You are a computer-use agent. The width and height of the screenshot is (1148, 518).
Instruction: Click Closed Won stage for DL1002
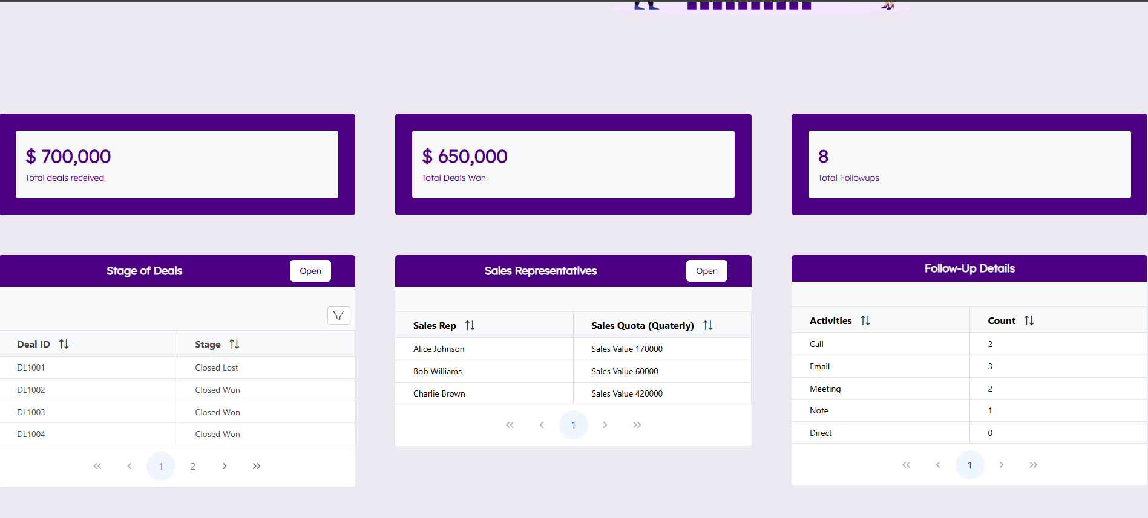(266, 390)
